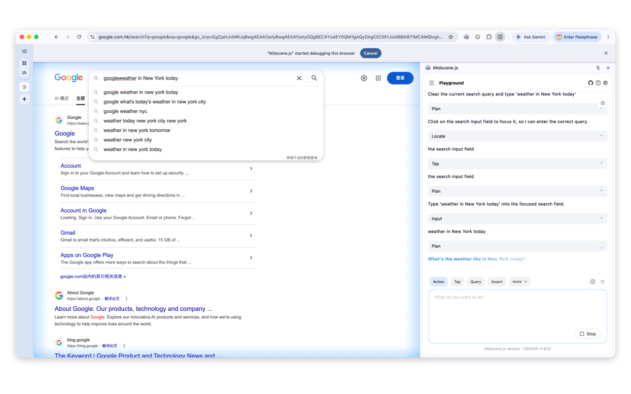Open the Account sitelink
Image resolution: width=631 pixels, height=394 pixels.
70,166
